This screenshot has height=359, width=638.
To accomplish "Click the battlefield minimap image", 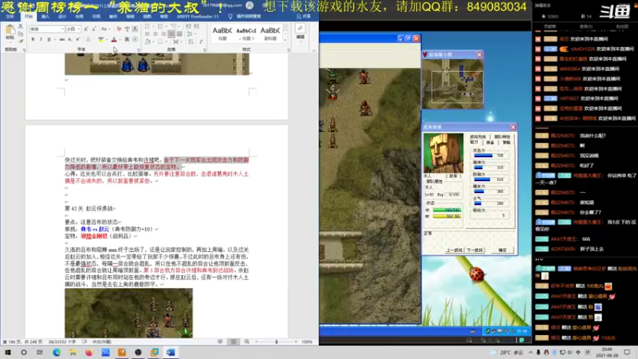I will (x=452, y=84).
